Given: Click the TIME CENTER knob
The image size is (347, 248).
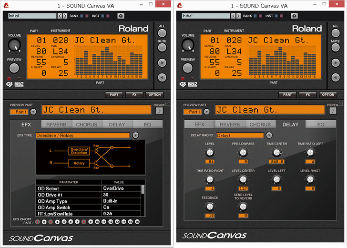Looking at the screenshot, I should pyautogui.click(x=276, y=152).
